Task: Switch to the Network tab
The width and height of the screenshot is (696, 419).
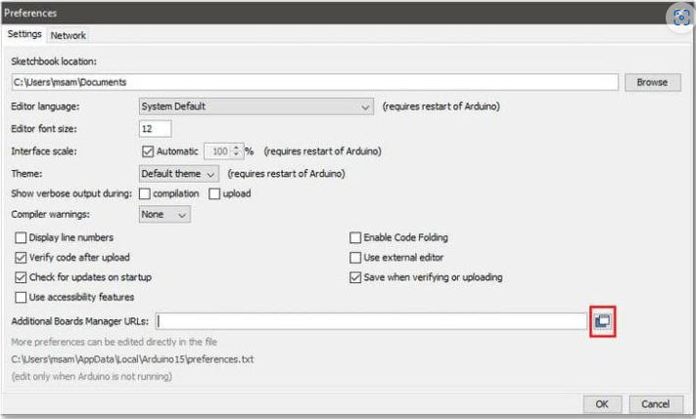Action: (x=68, y=35)
